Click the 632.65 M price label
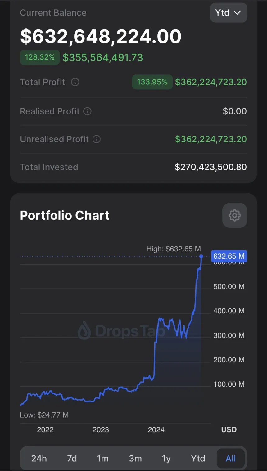The height and width of the screenshot is (471, 267). (229, 256)
